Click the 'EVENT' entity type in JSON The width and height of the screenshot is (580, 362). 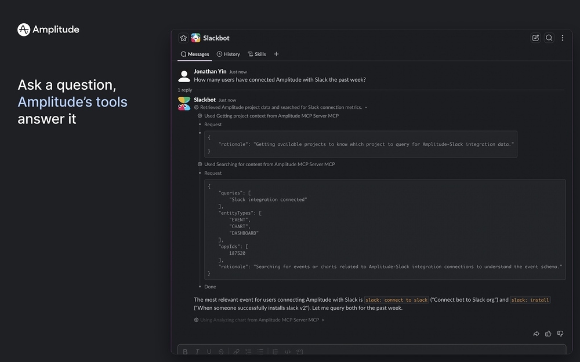(240, 220)
